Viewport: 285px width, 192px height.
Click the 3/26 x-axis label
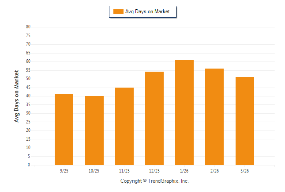point(245,171)
